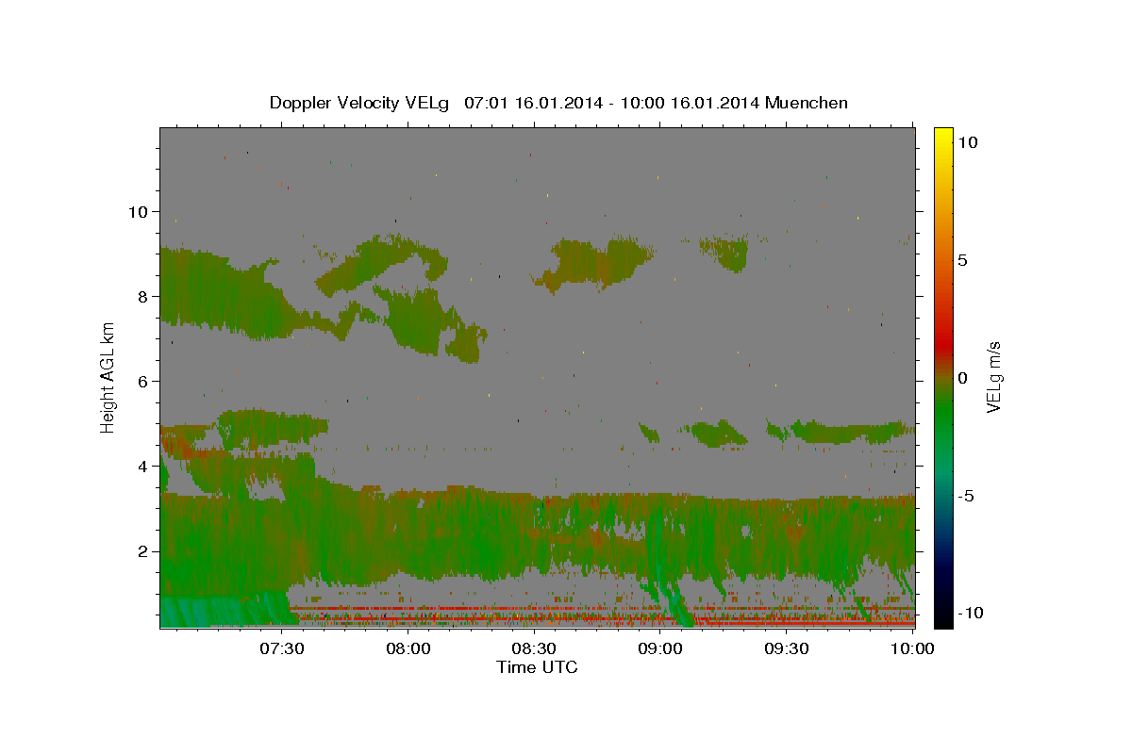Click the '10:00' time axis label
Screen dimensions: 1132x754
[912, 648]
